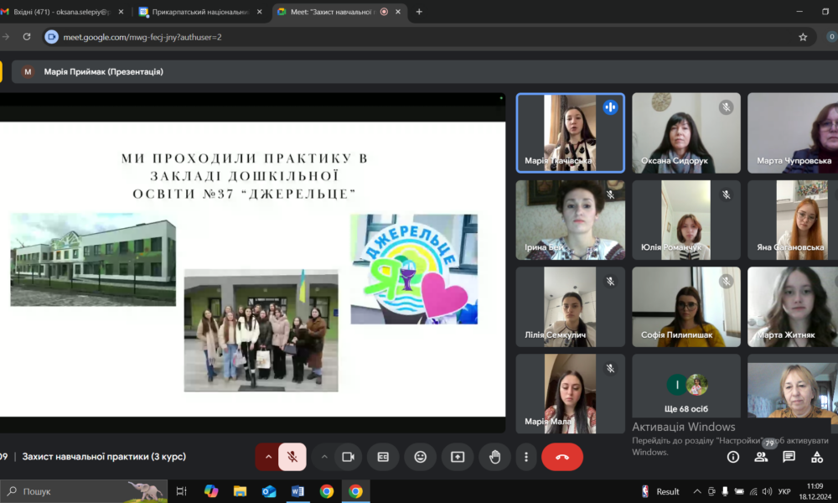
Task: Open the three-dot more options menu
Action: [x=525, y=457]
